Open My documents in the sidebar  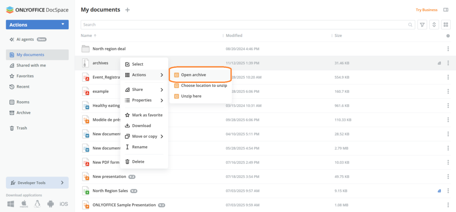tap(37, 55)
